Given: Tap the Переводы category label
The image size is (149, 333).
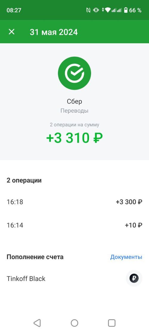Looking at the screenshot, I should [x=74, y=111].
